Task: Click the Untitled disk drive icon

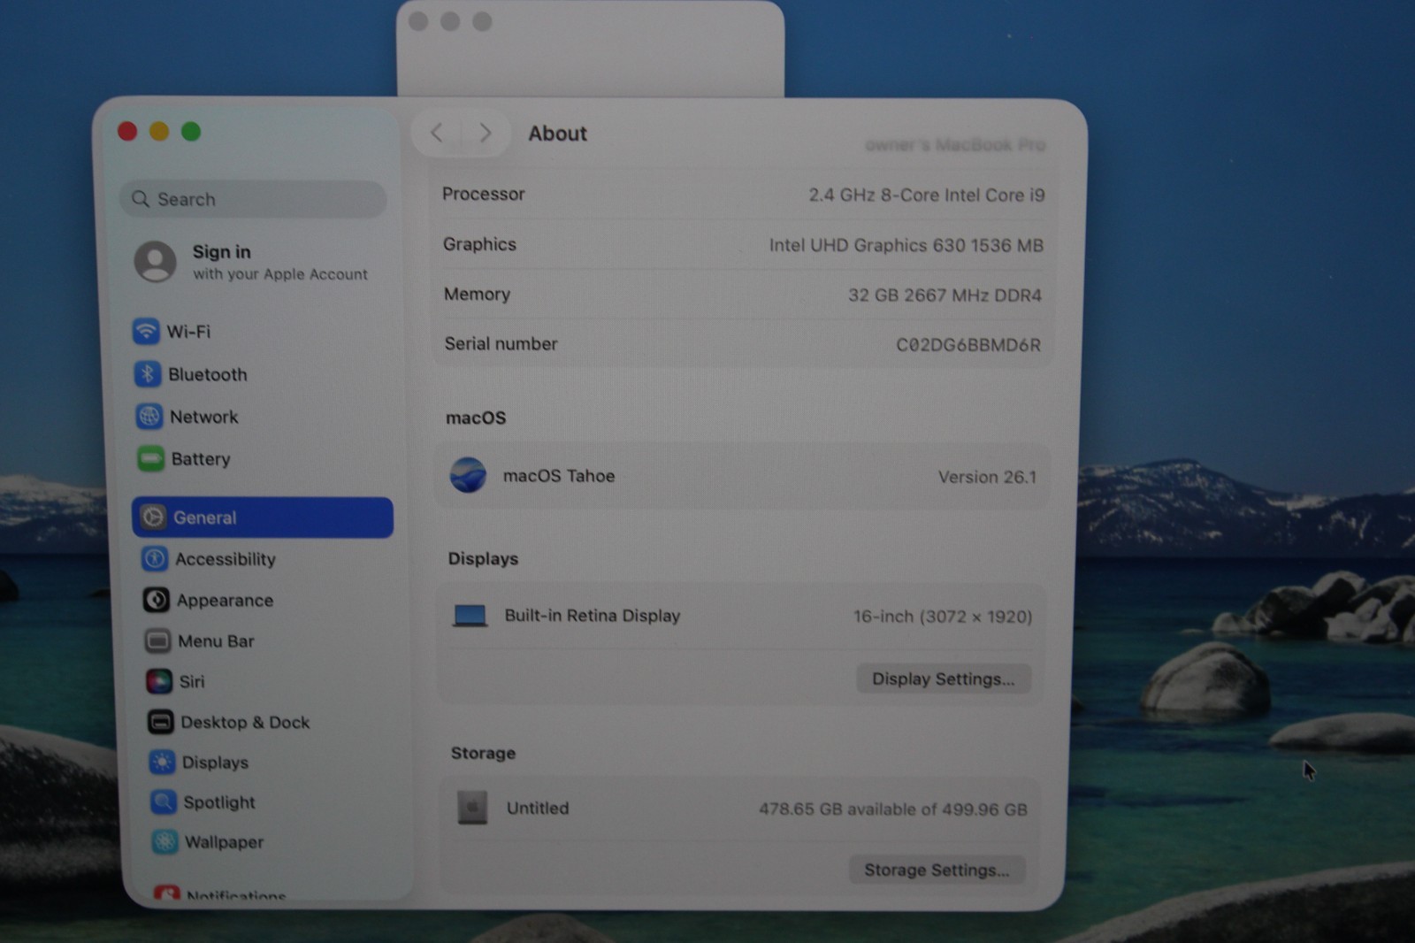Action: coord(472,808)
